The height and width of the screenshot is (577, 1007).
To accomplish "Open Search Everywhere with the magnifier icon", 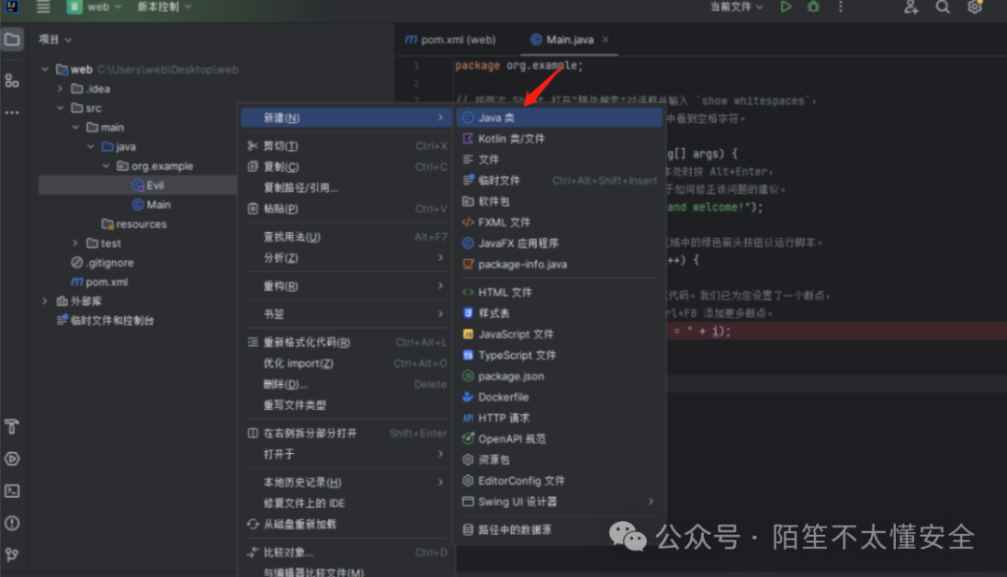I will click(942, 7).
